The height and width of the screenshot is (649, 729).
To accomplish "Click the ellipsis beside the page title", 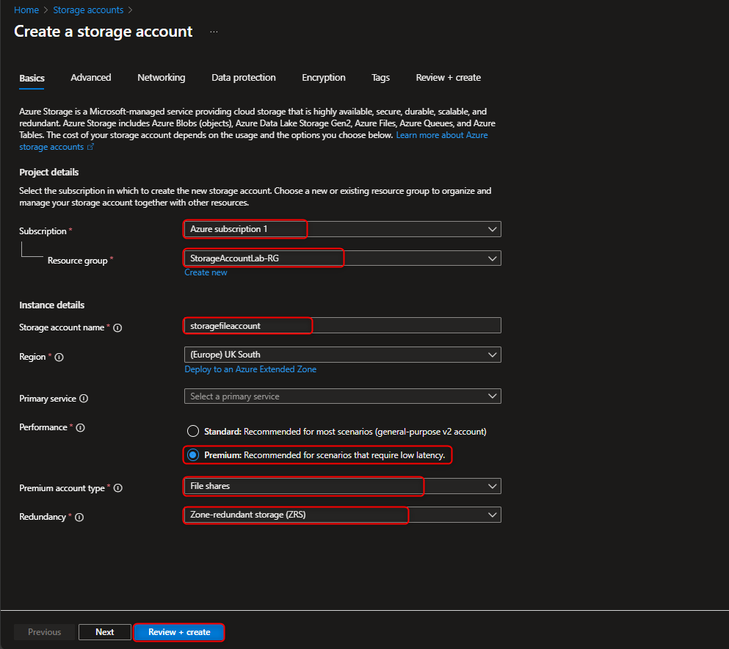I will pyautogui.click(x=213, y=31).
